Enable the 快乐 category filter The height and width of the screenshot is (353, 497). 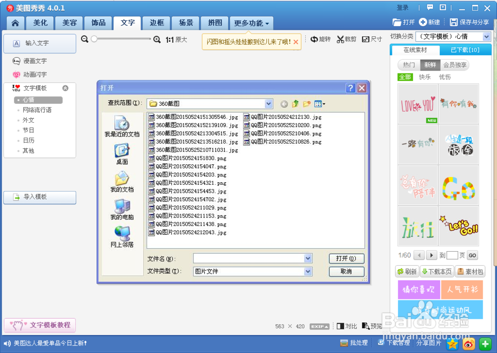(x=425, y=77)
